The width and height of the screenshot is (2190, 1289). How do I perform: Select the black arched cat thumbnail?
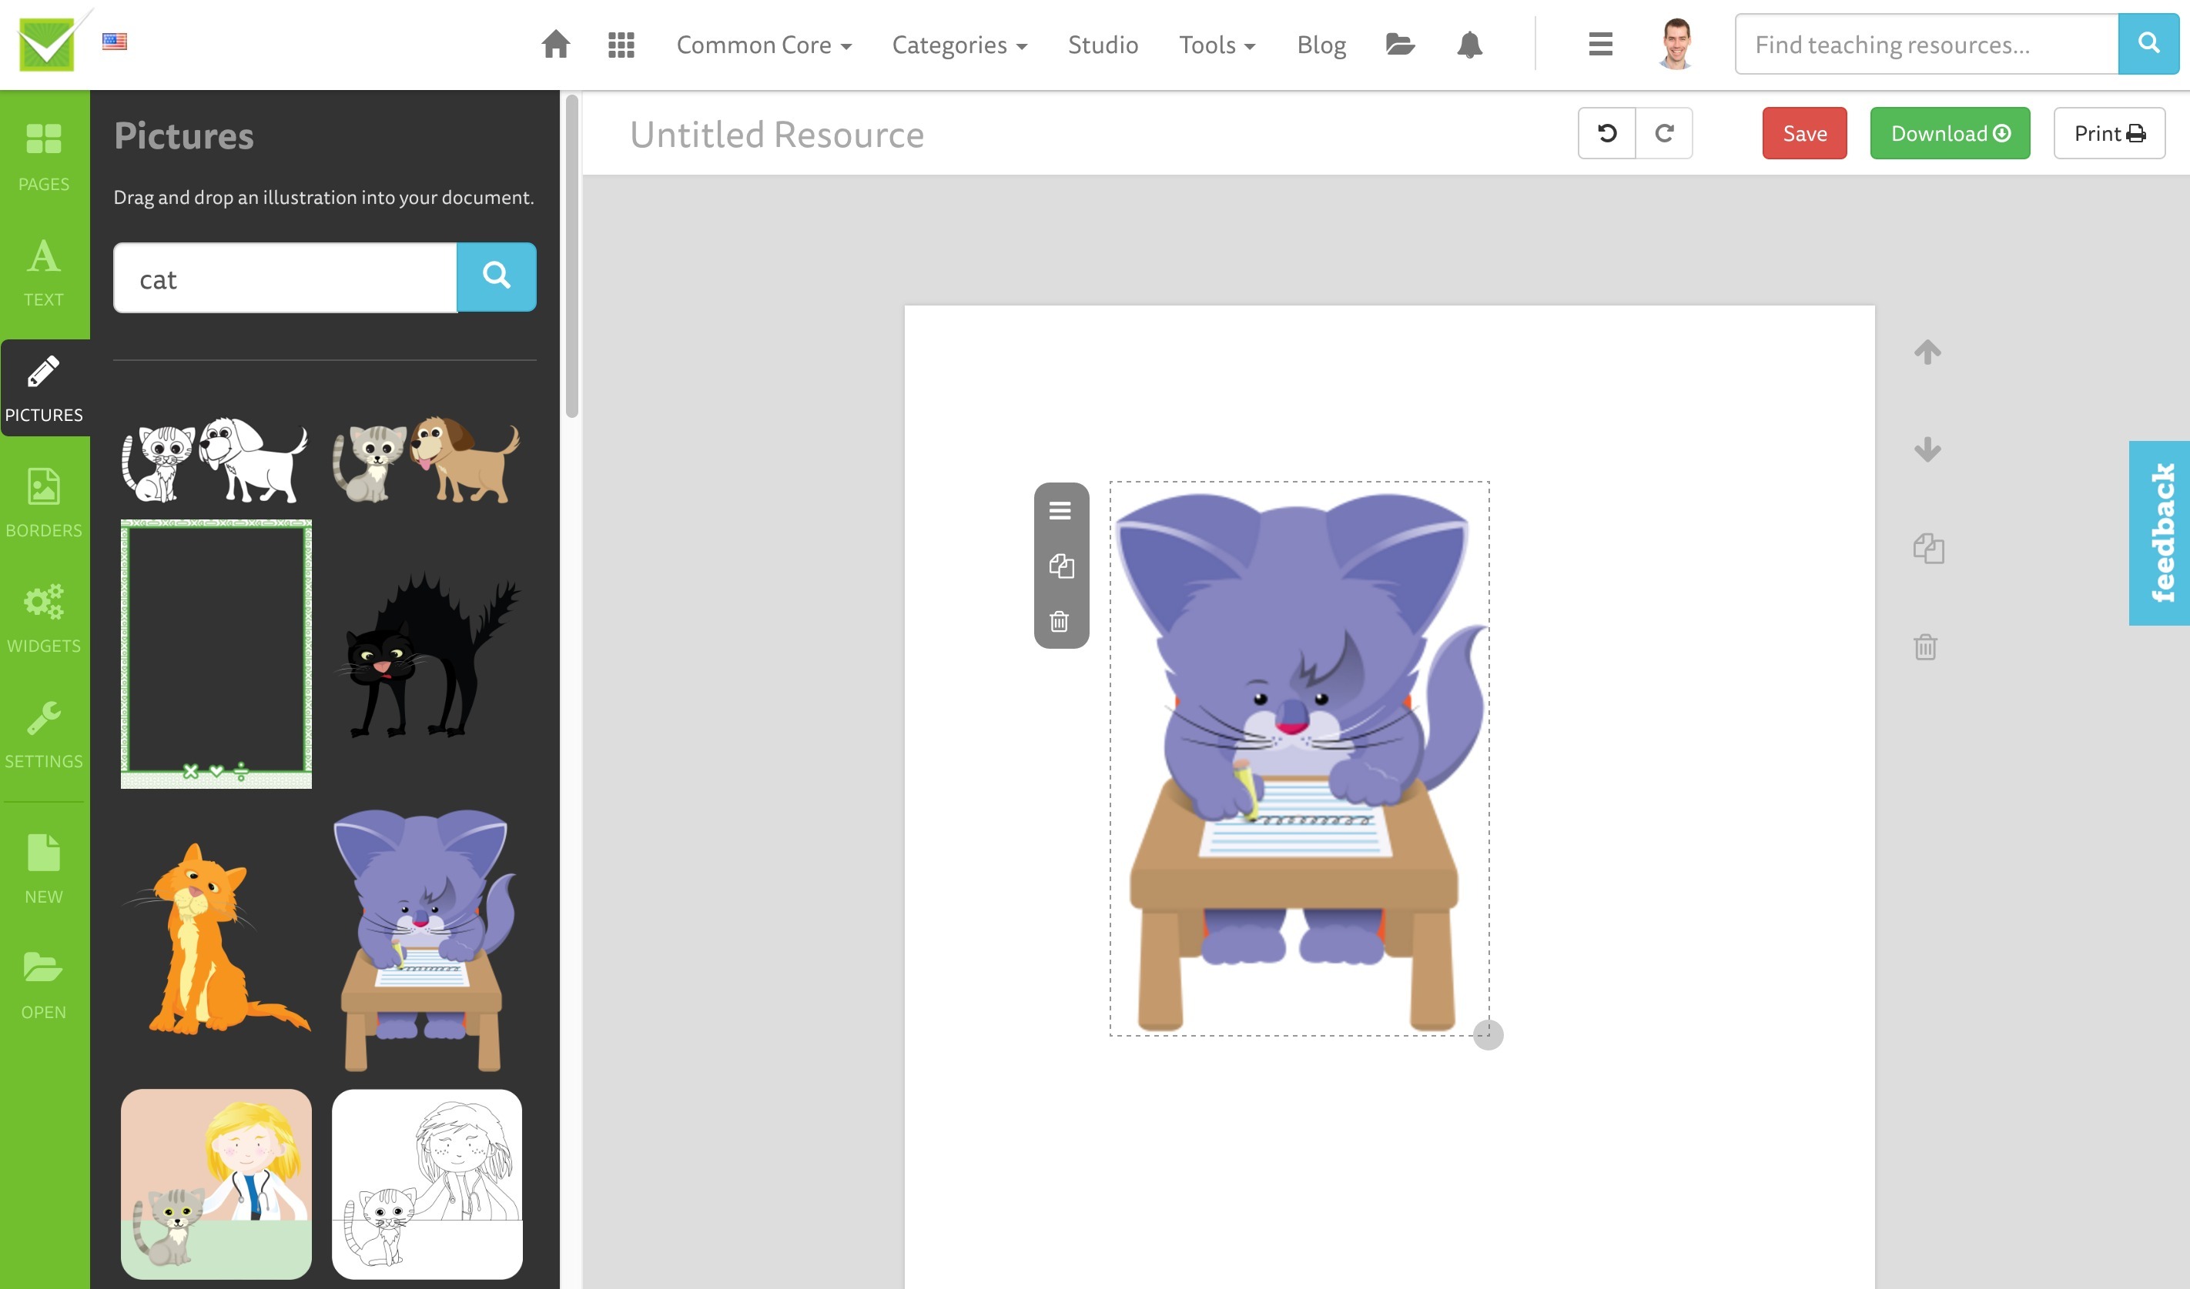coord(427,654)
